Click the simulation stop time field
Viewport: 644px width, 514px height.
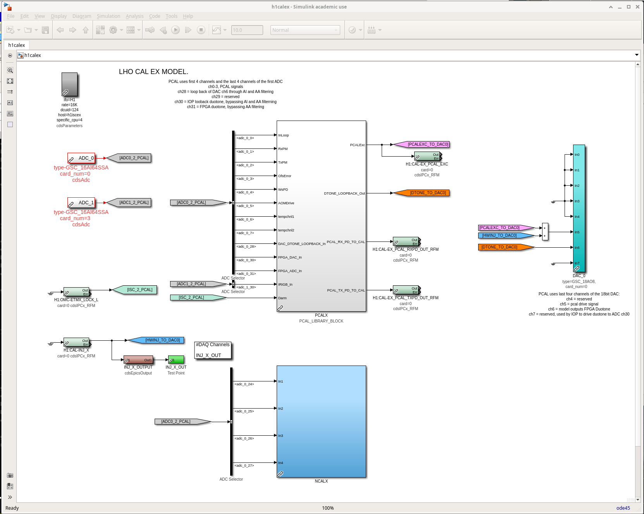tap(247, 30)
